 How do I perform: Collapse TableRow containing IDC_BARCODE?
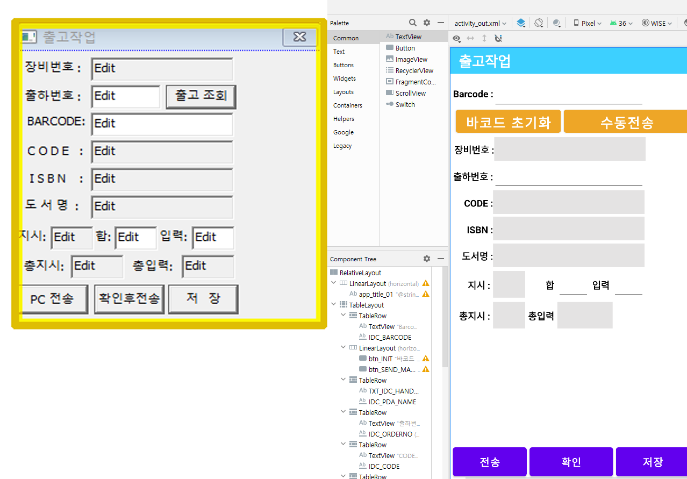(343, 316)
